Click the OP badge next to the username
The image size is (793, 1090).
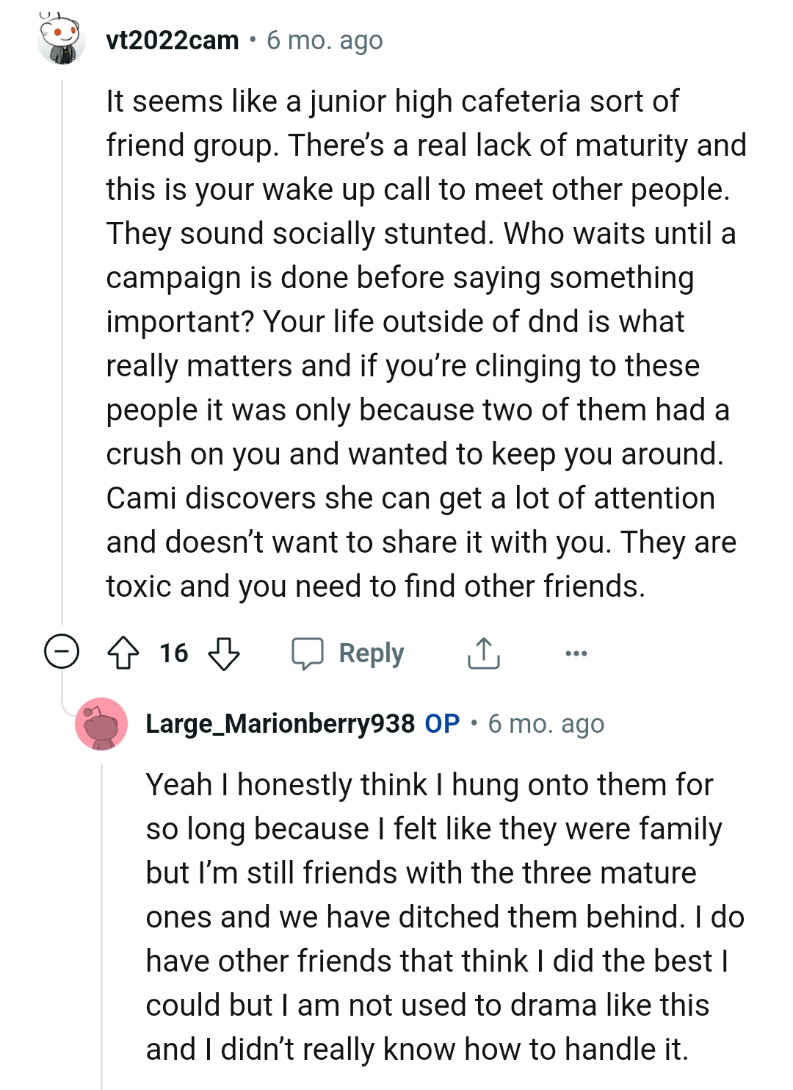click(x=440, y=723)
